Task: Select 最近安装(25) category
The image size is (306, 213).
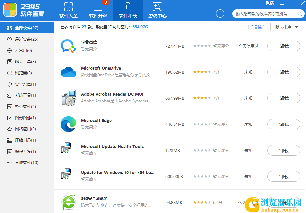Action: coord(27,39)
